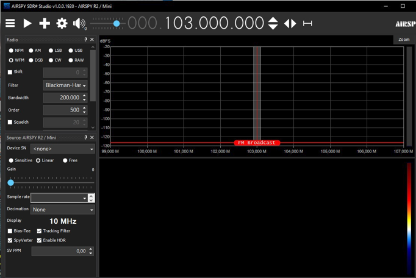Open the hamburger main menu

coord(10,23)
